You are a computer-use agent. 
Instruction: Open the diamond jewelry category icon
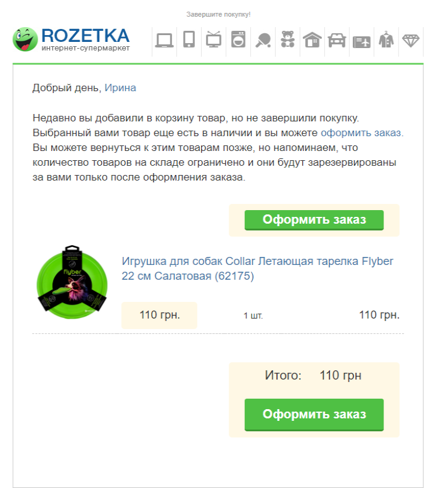(x=411, y=41)
